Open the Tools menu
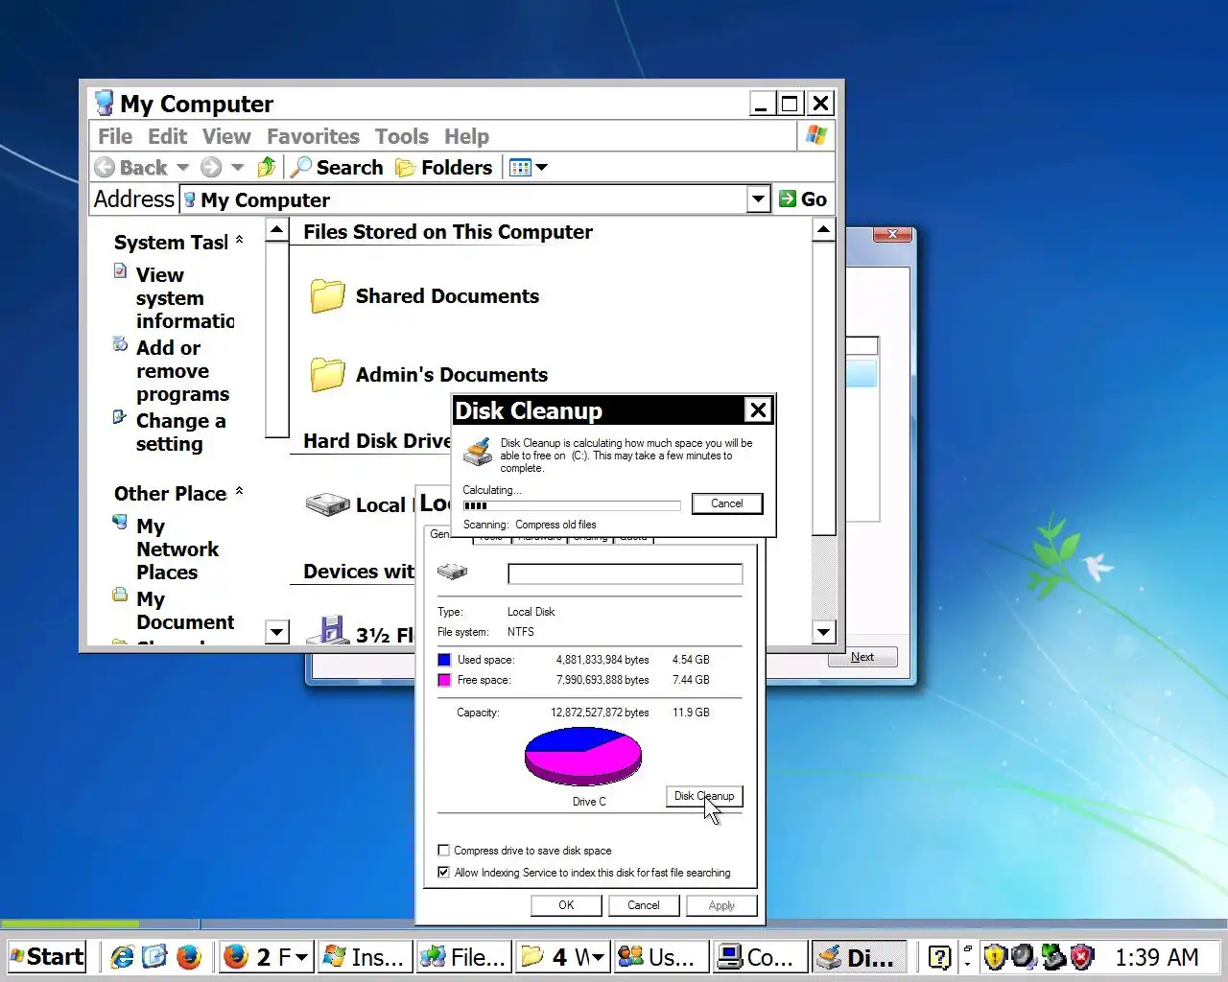 [x=401, y=136]
